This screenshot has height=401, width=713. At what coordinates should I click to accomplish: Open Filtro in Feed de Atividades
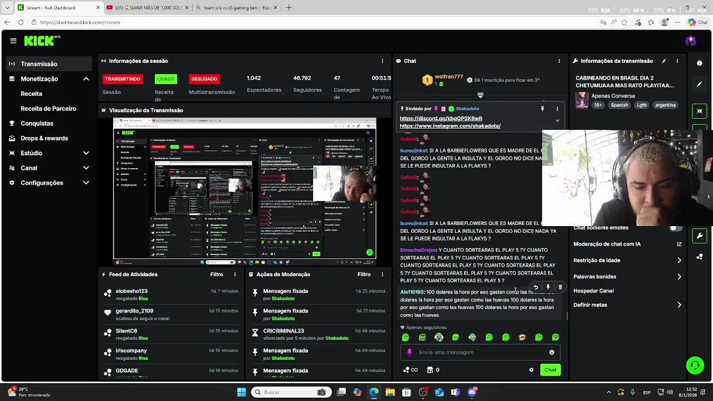coord(217,275)
